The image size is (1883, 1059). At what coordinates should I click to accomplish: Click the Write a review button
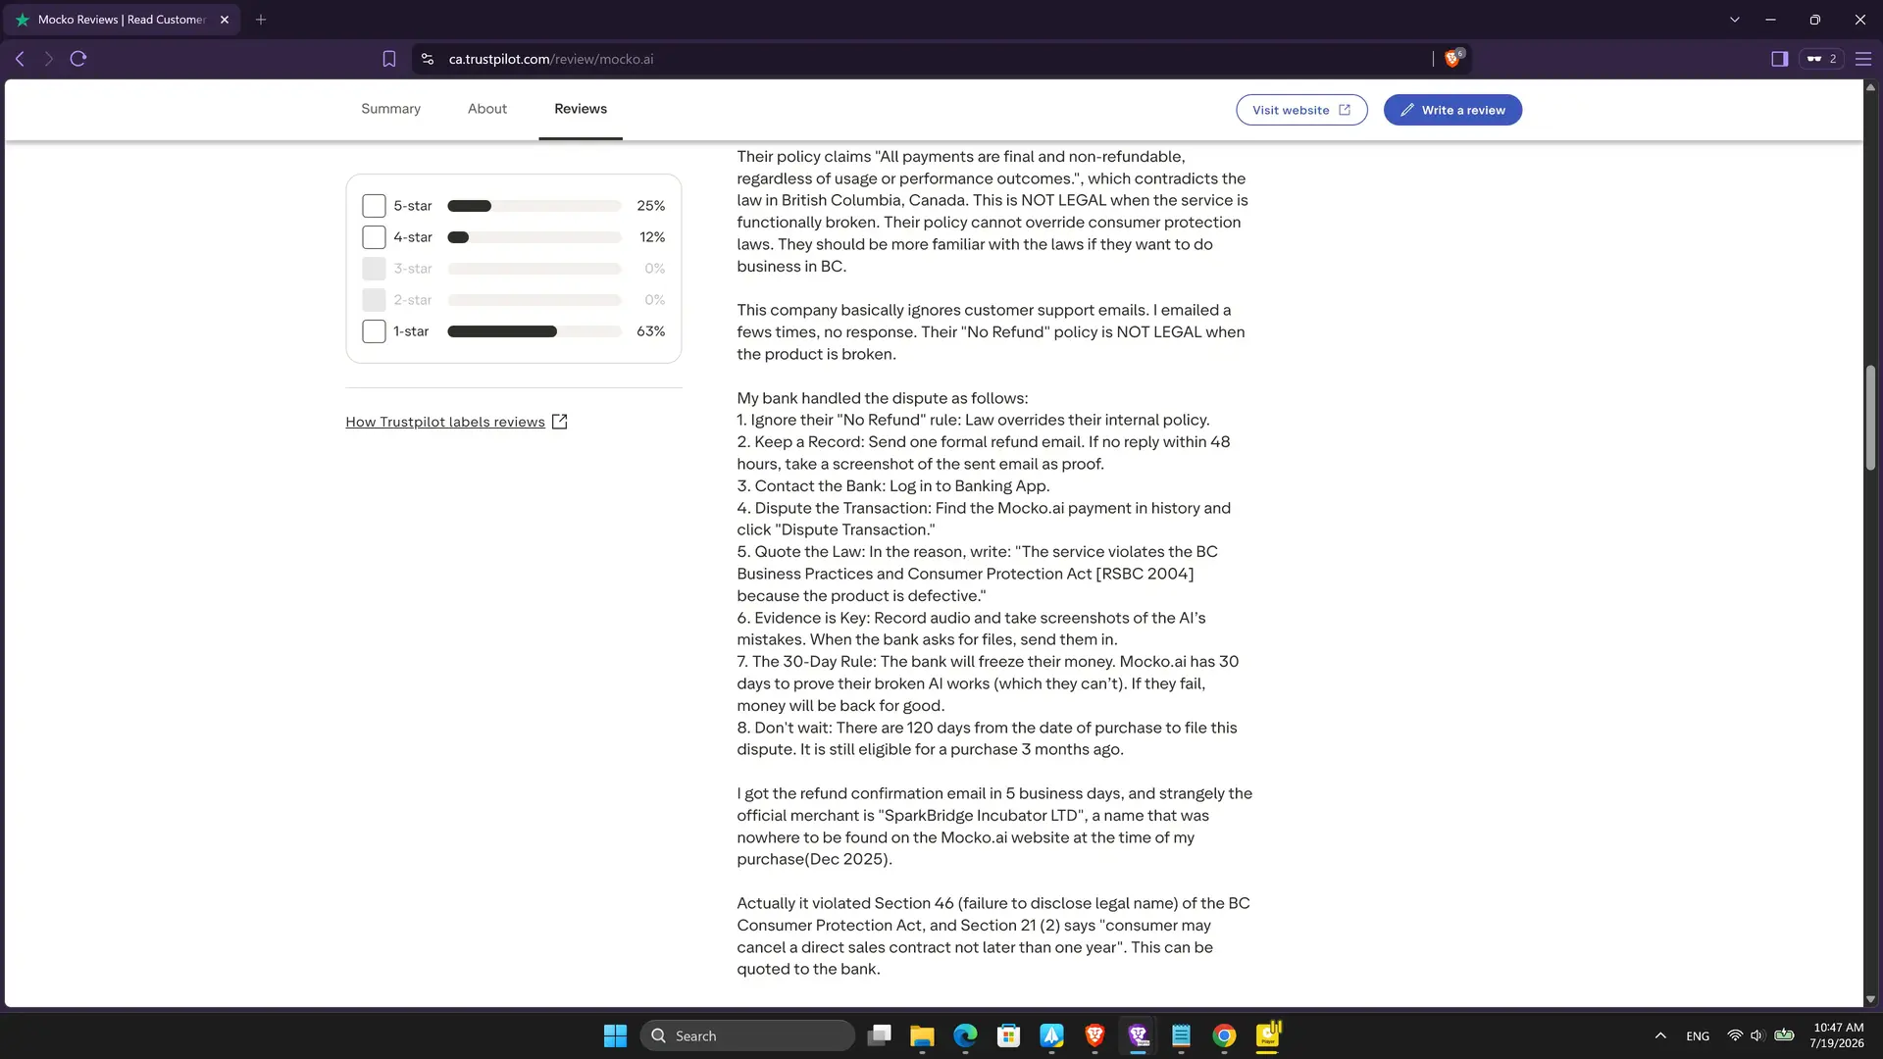[x=1452, y=110]
